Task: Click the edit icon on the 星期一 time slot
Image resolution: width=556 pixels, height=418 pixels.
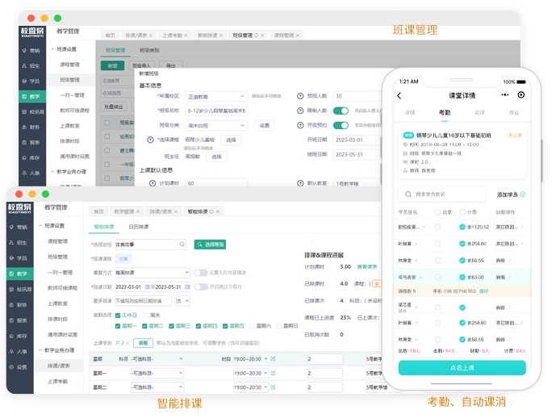Action: (x=273, y=373)
